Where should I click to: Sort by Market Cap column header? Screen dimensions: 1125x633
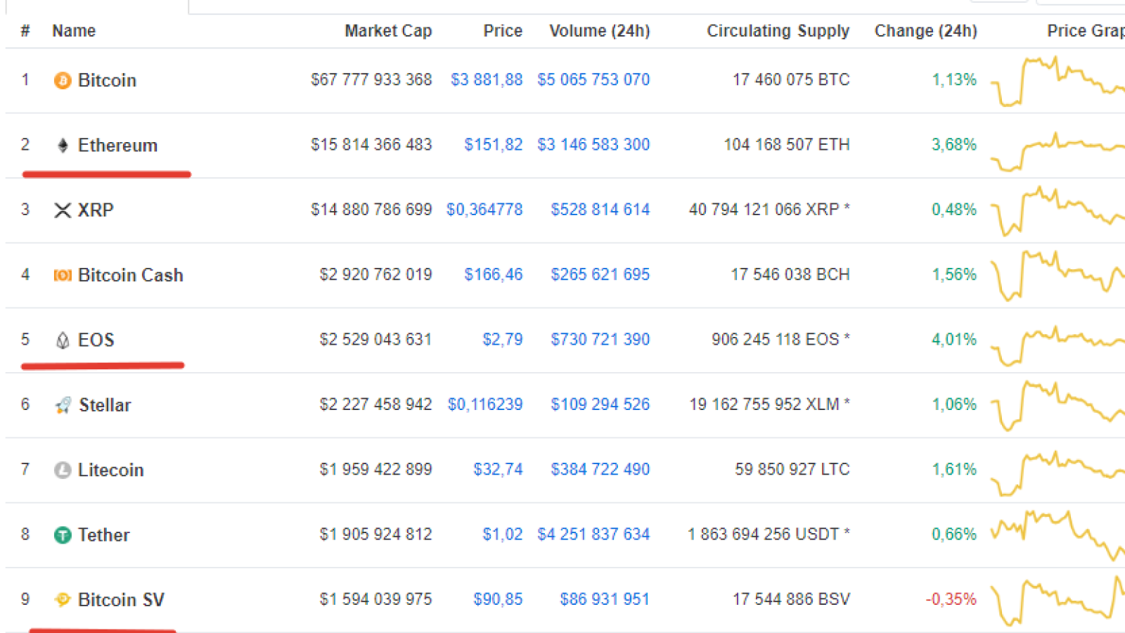tap(388, 31)
